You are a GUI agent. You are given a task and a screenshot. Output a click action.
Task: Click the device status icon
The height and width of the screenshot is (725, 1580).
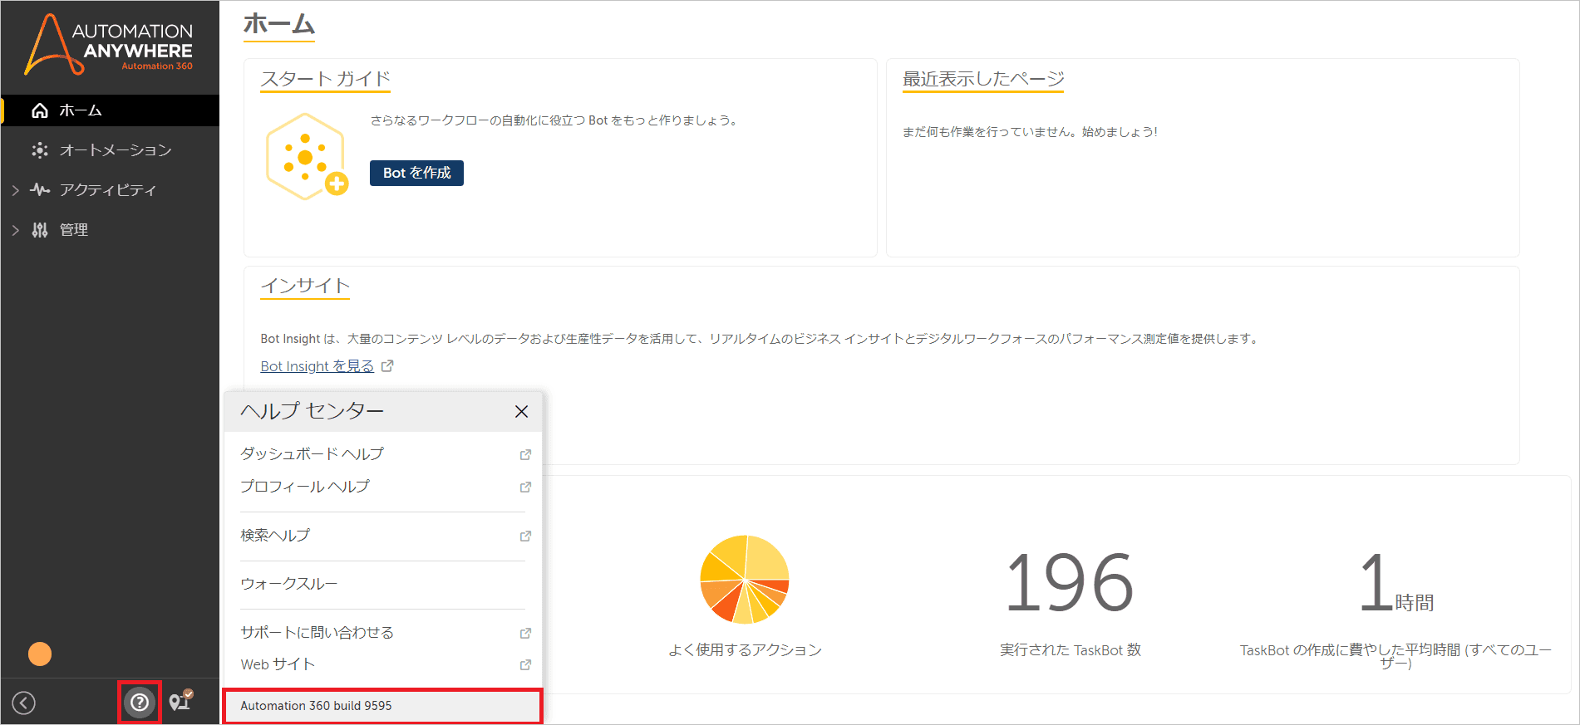click(x=180, y=701)
